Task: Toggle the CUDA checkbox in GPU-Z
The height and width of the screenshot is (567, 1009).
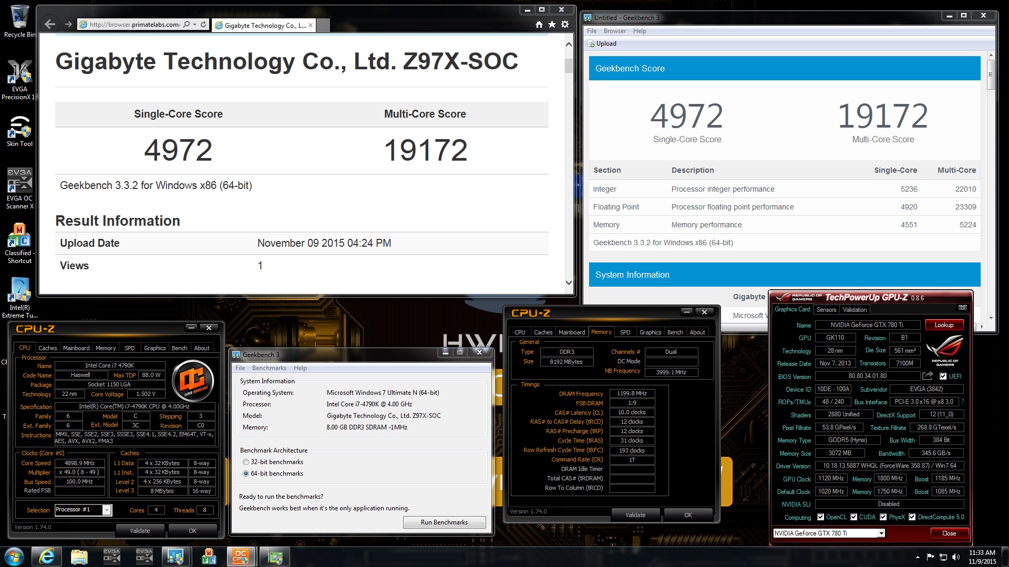Action: [853, 517]
